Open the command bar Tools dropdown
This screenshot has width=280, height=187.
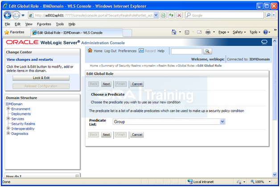click(x=255, y=32)
